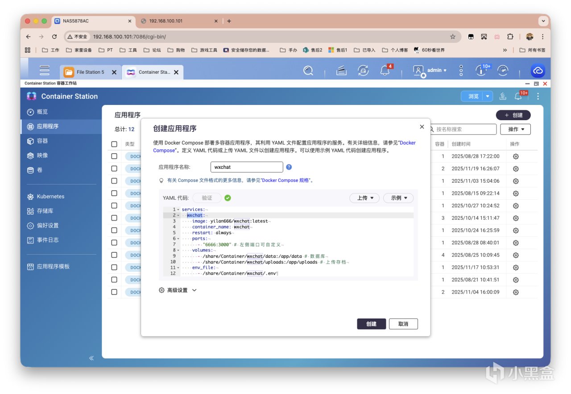Open a new Chrome tab
Image resolution: width=571 pixels, height=394 pixels.
tap(229, 21)
